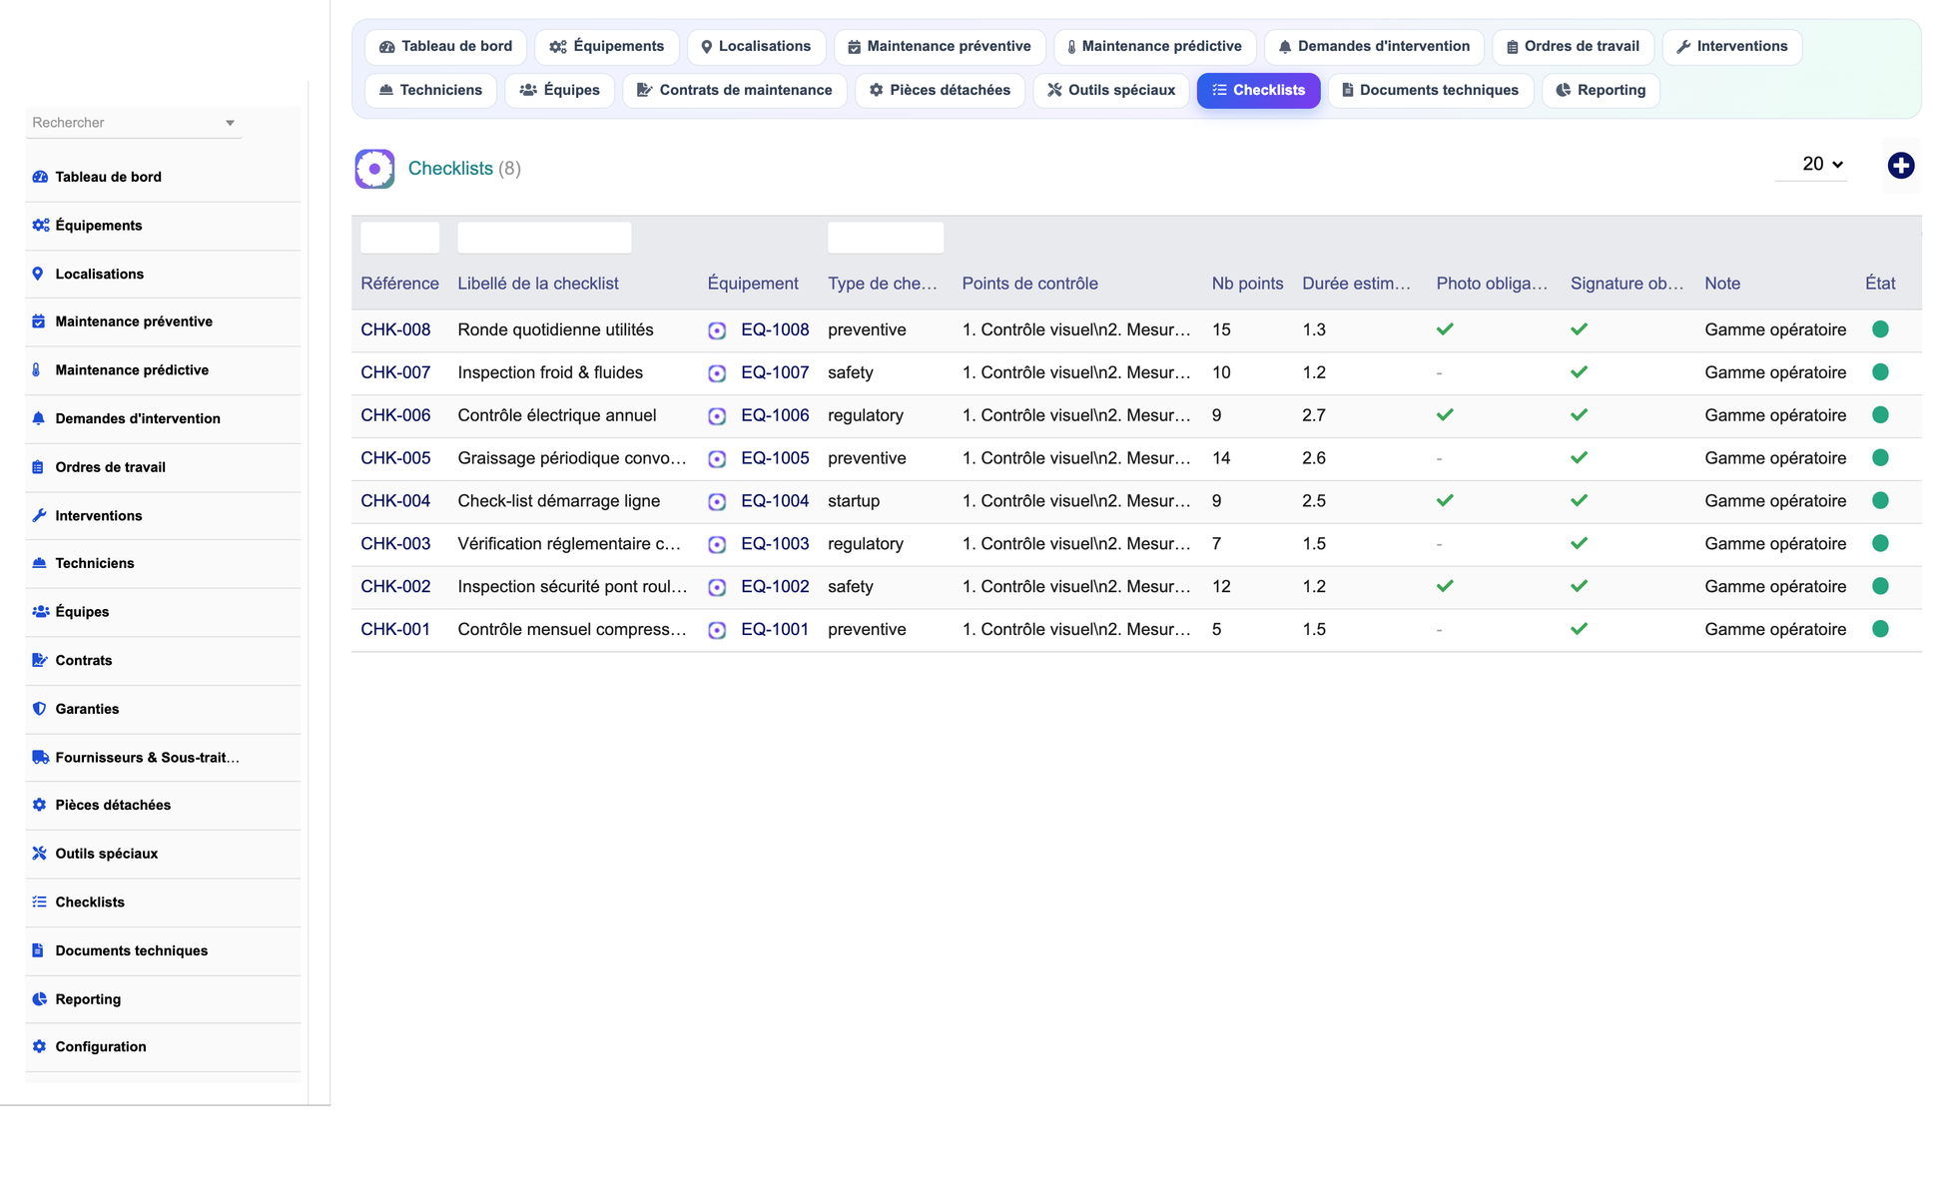This screenshot has height=1203, width=1943.
Task: Click the equipment icon beside EQ-1004
Action: click(x=717, y=502)
